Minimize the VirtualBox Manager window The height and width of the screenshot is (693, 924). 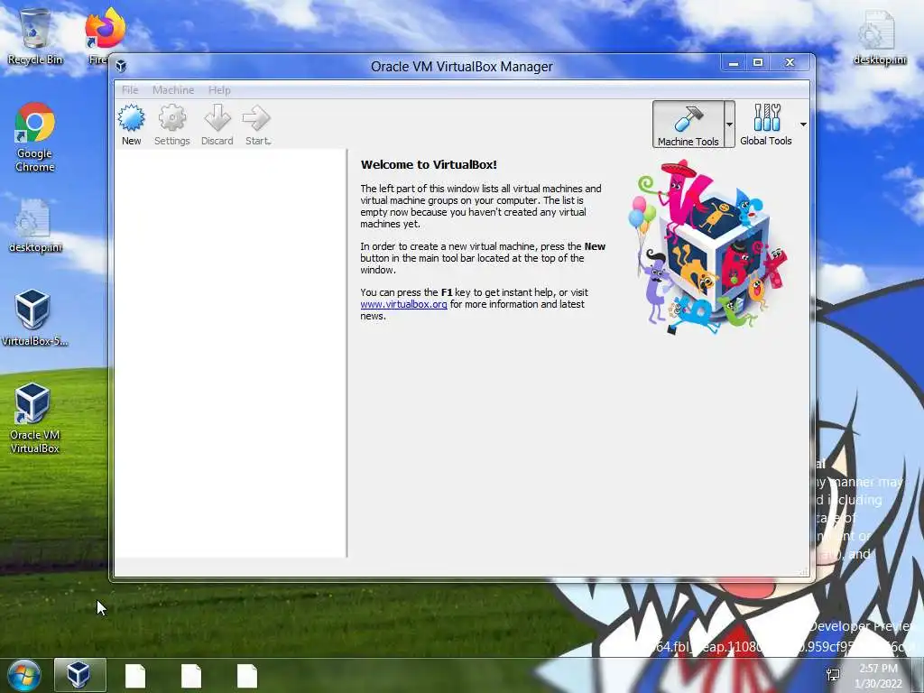point(734,63)
